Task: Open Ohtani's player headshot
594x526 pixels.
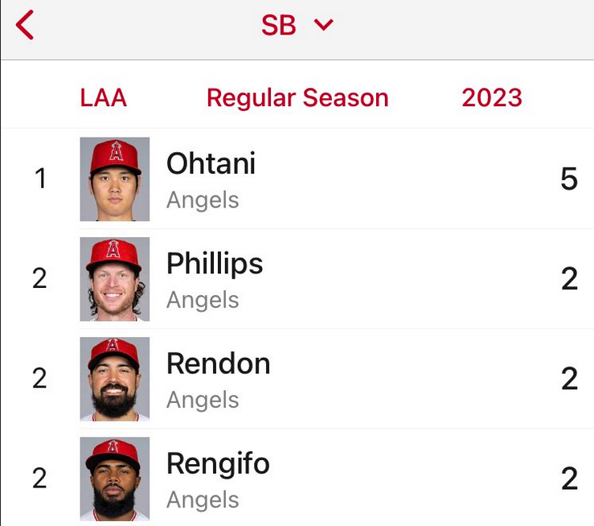Action: tap(115, 179)
